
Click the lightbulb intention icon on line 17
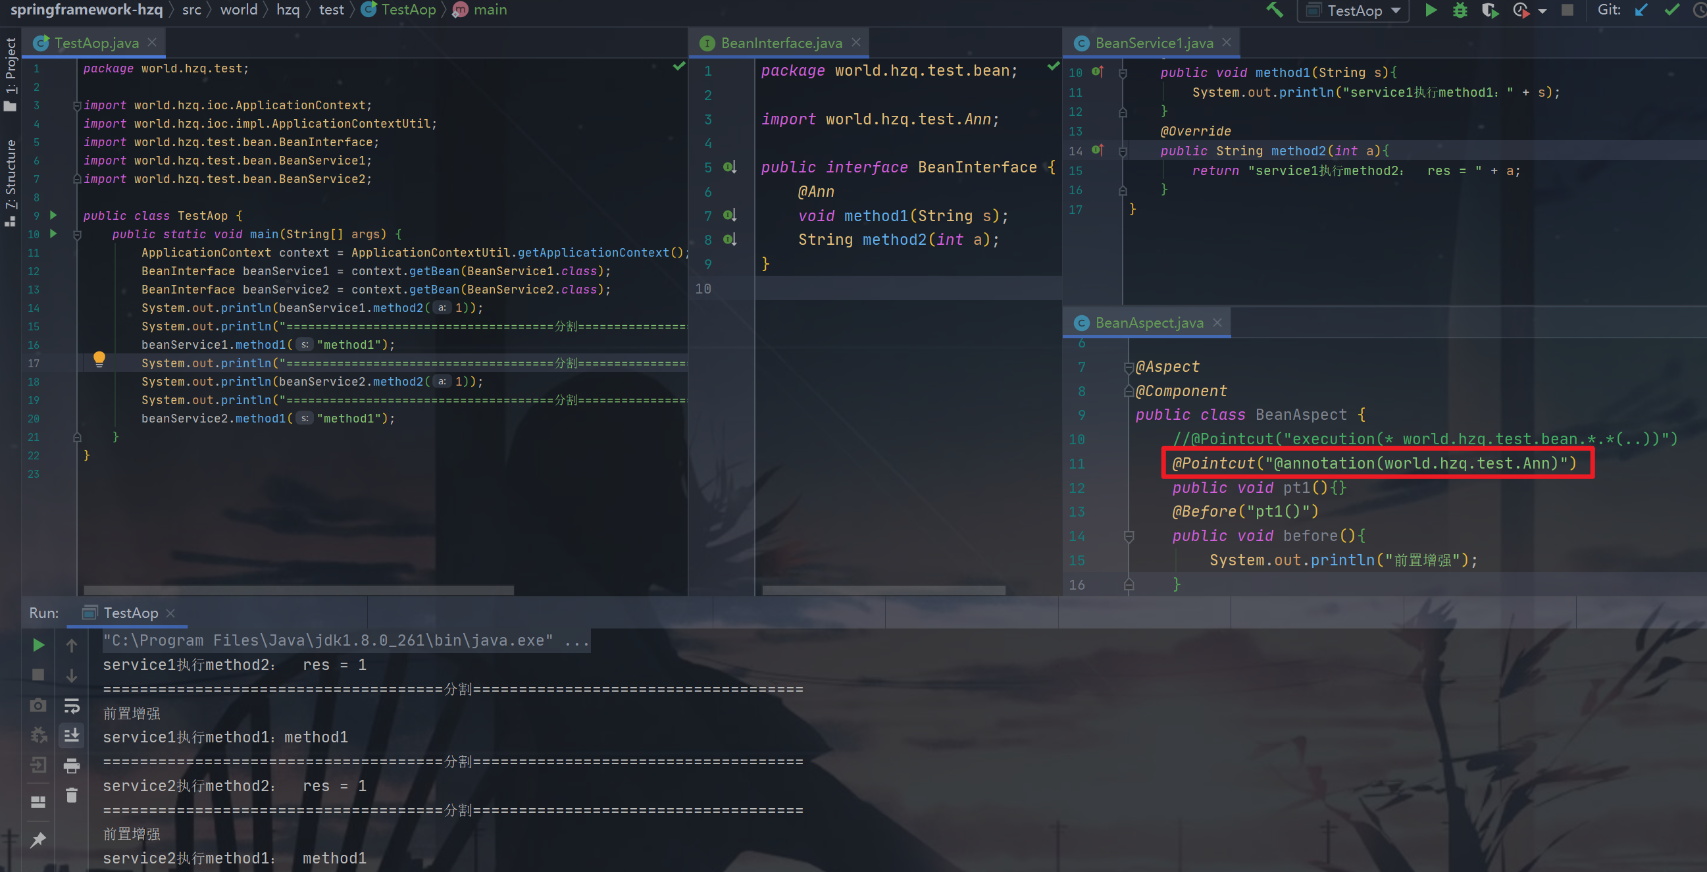100,359
